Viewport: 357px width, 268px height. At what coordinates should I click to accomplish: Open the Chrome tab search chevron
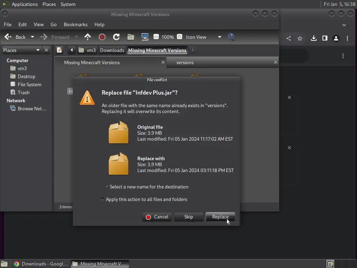pos(344,25)
